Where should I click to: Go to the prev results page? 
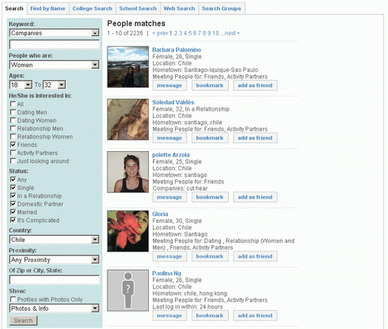[x=160, y=33]
